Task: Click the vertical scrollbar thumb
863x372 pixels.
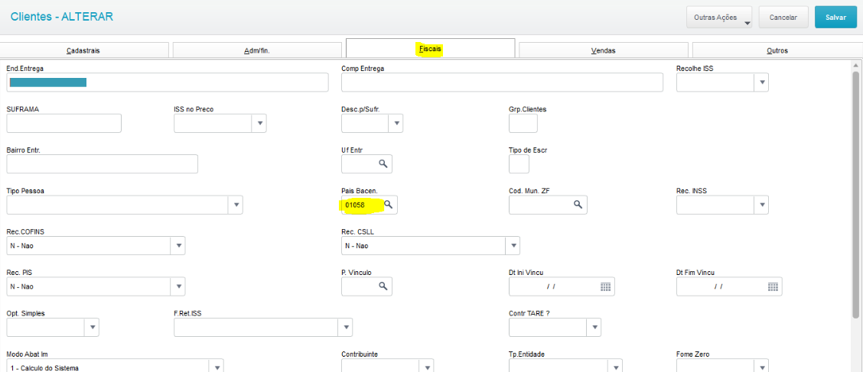Action: click(856, 193)
